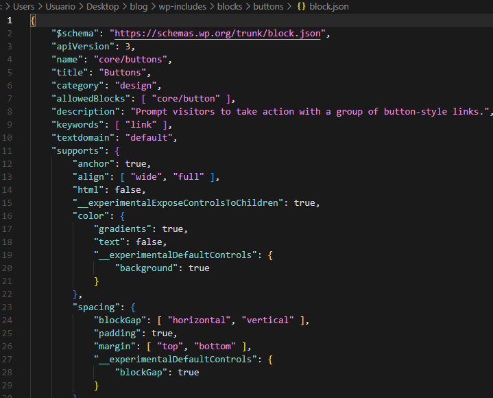Open the Users breadcrumb segment
The width and height of the screenshot is (493, 398).
[23, 6]
